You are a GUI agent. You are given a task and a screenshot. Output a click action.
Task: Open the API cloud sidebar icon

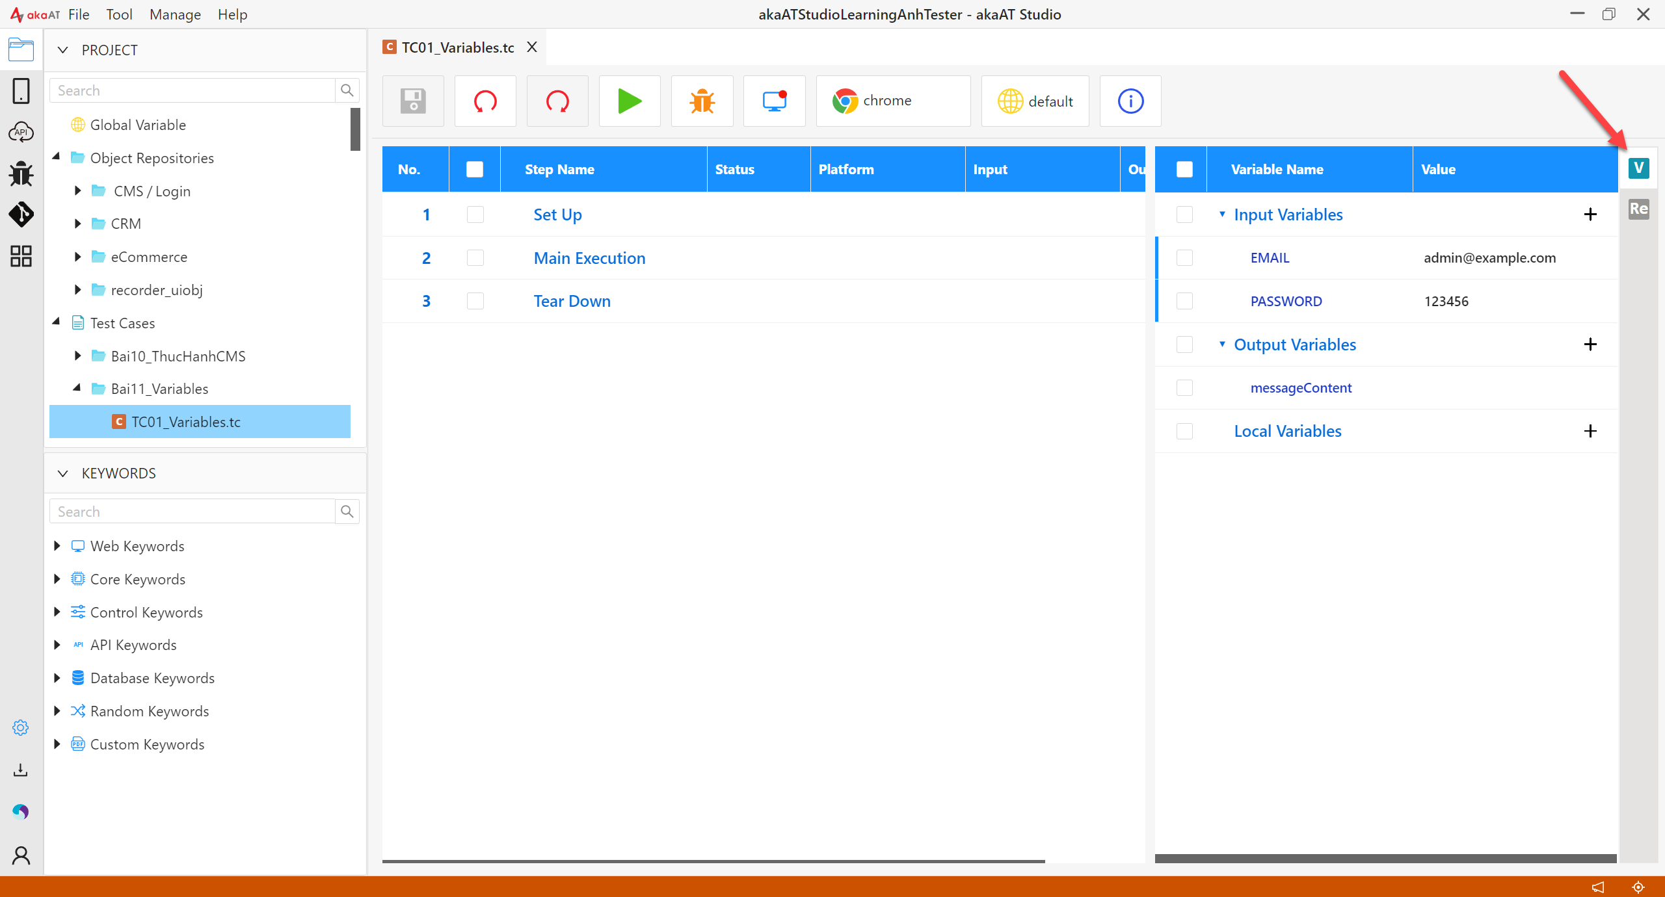click(21, 132)
